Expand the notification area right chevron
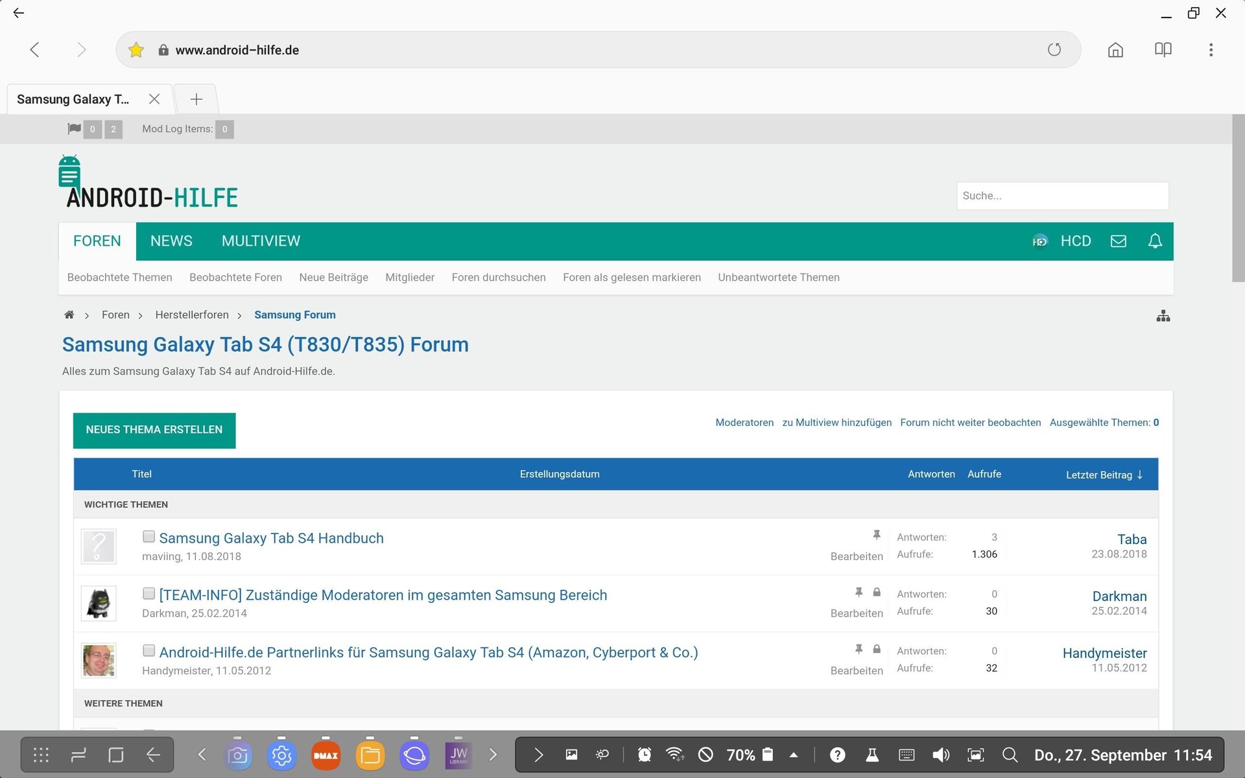The image size is (1245, 778). coord(538,755)
